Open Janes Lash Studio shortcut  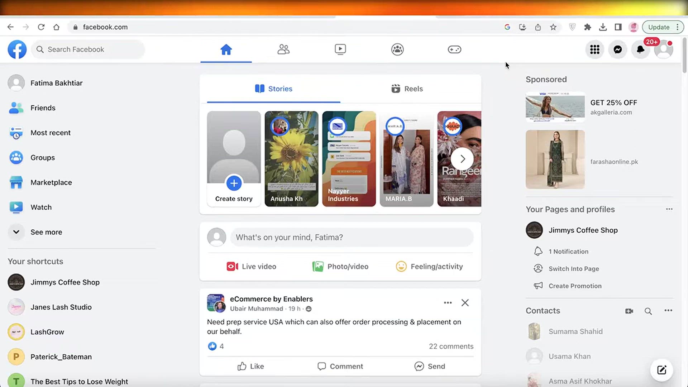(82, 307)
